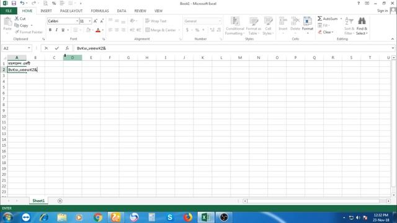Expand the formula bar chevron
Image resolution: width=397 pixels, height=223 pixels.
coord(393,48)
